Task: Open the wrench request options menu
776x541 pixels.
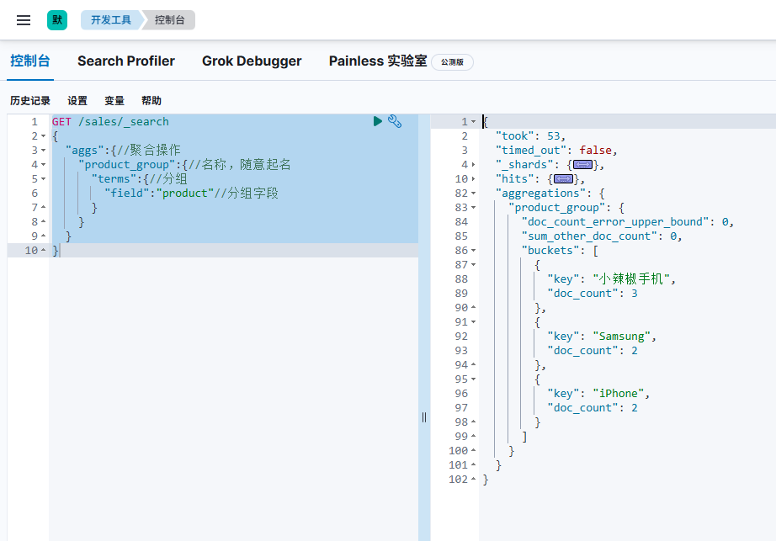Action: click(x=395, y=121)
